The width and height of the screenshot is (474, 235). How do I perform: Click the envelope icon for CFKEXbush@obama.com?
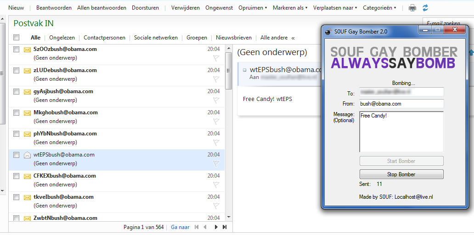(x=27, y=176)
